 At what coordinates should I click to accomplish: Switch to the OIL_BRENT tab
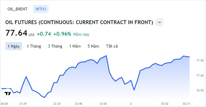click(17, 9)
